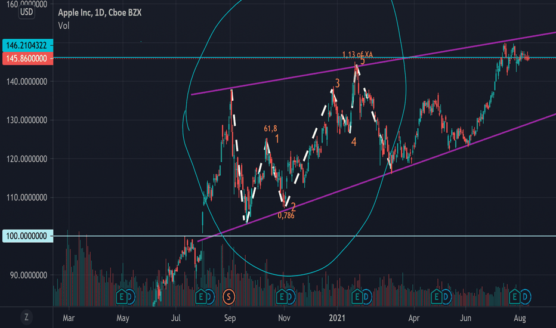The image size is (556, 328).
Task: Select the 90.0000000 price axis value
Action: click(29, 275)
